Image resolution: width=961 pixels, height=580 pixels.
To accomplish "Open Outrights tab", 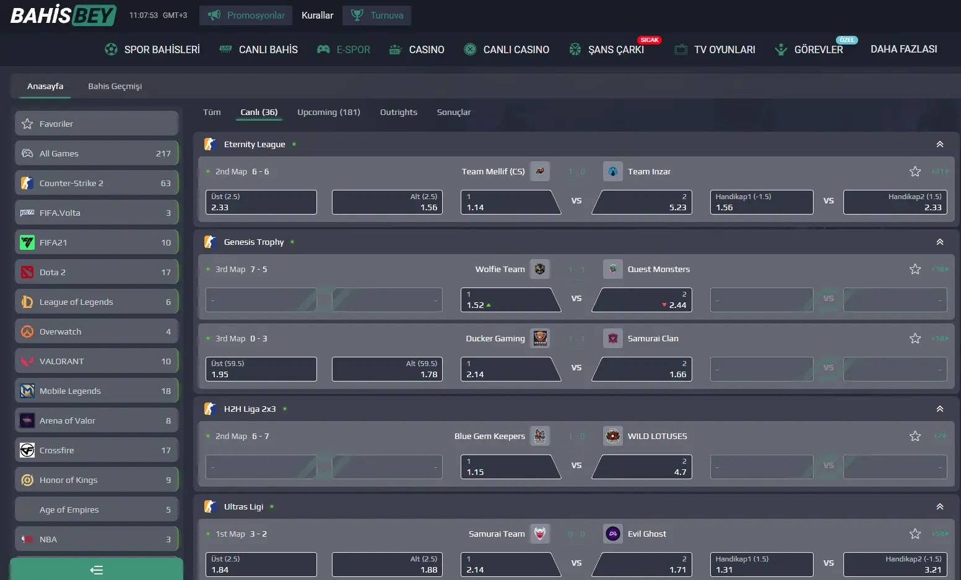I will (399, 112).
